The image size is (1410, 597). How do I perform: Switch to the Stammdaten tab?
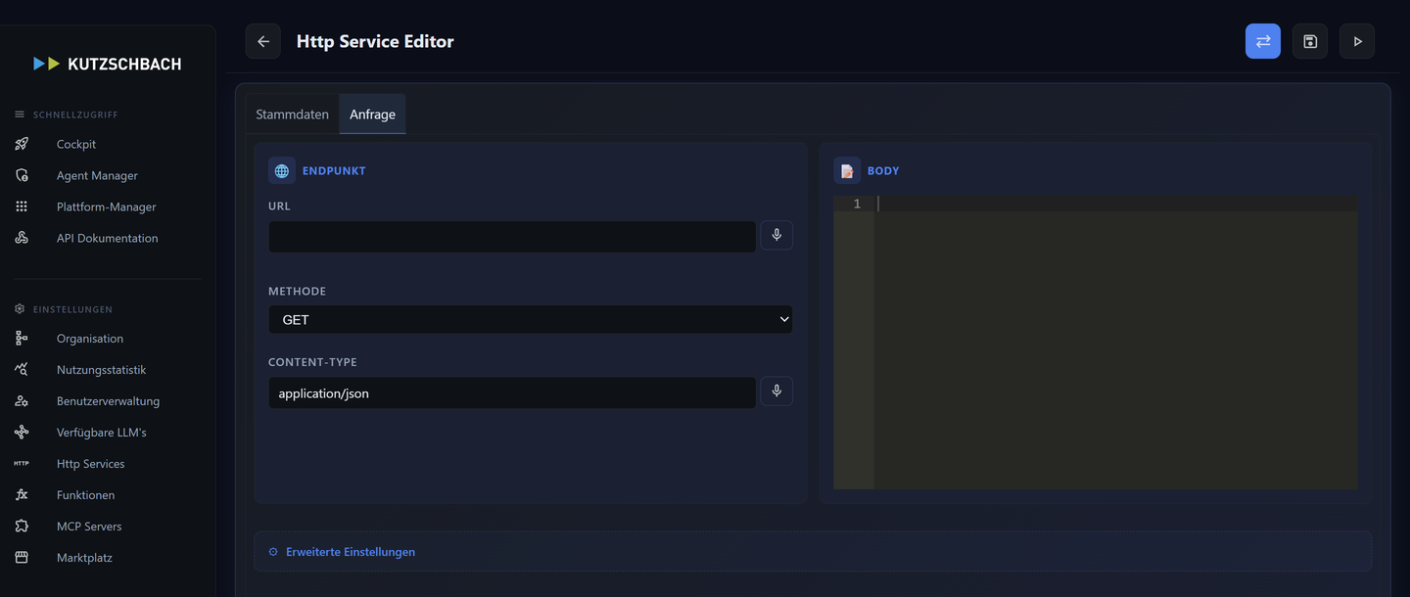[x=292, y=115]
